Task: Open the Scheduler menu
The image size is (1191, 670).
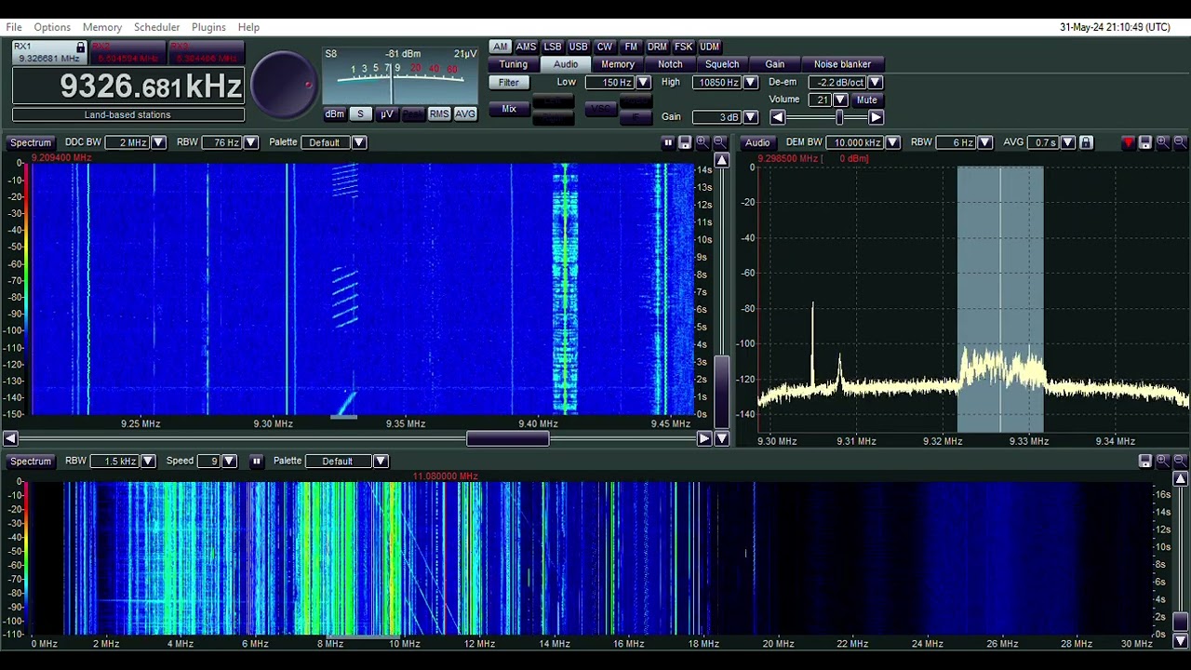Action: coord(156,27)
